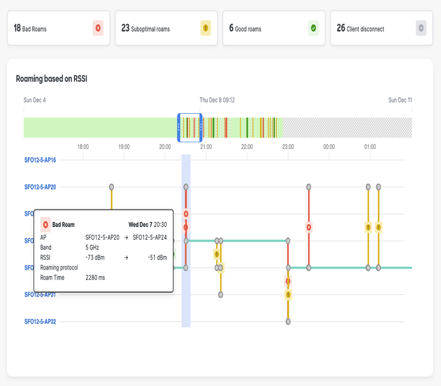
Task: Click the yellow Suboptimal roams warning icon
Action: (206, 28)
